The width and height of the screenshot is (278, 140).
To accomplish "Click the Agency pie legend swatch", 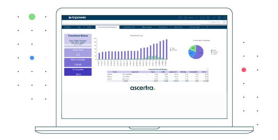I will pos(212,54).
